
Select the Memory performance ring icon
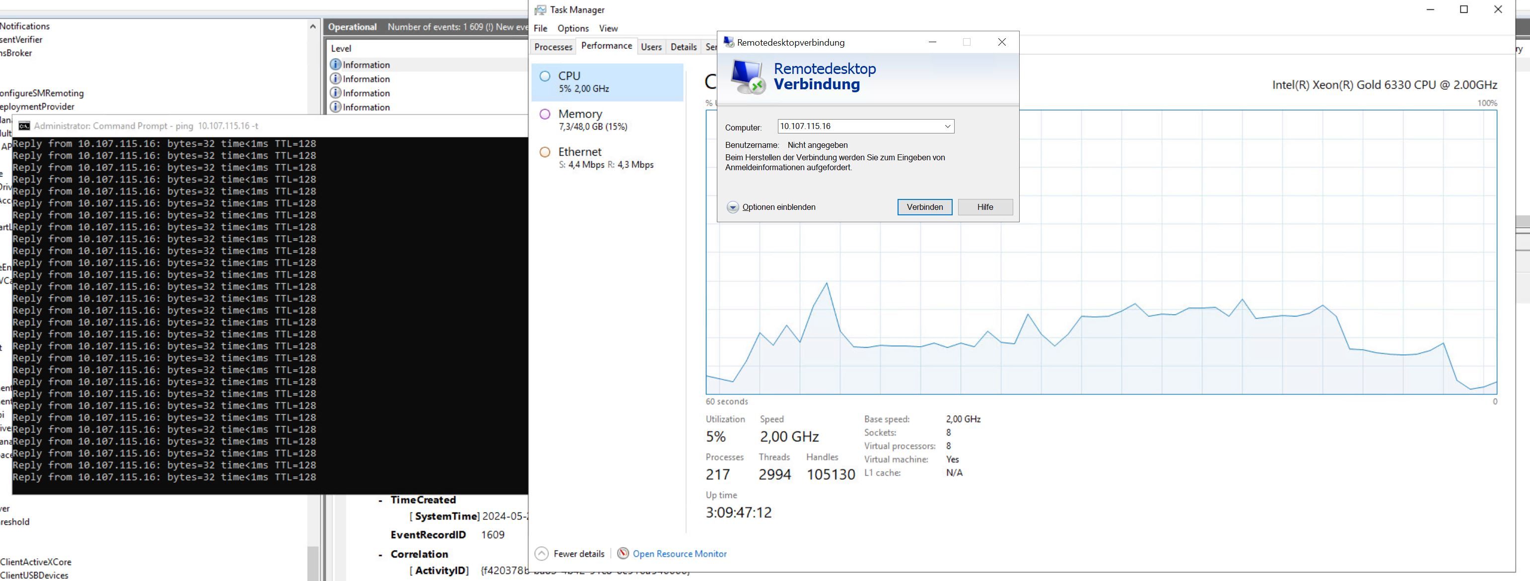pyautogui.click(x=545, y=114)
